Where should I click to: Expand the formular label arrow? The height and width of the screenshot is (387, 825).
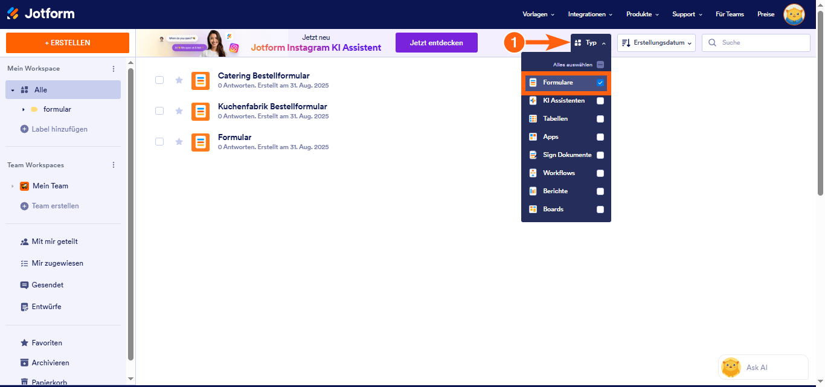click(23, 109)
